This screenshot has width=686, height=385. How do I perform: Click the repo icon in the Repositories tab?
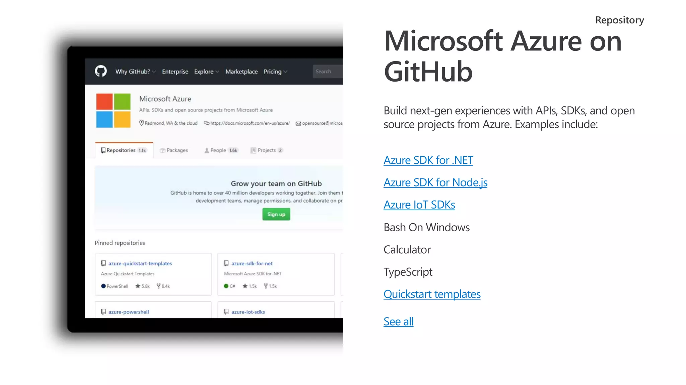pos(103,150)
